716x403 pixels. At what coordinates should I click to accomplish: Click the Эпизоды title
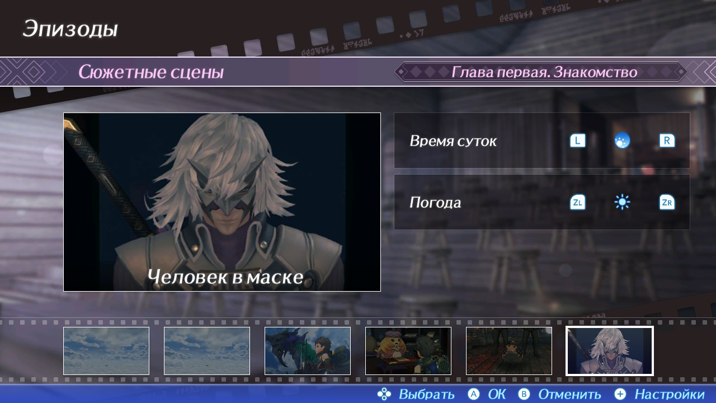point(70,29)
